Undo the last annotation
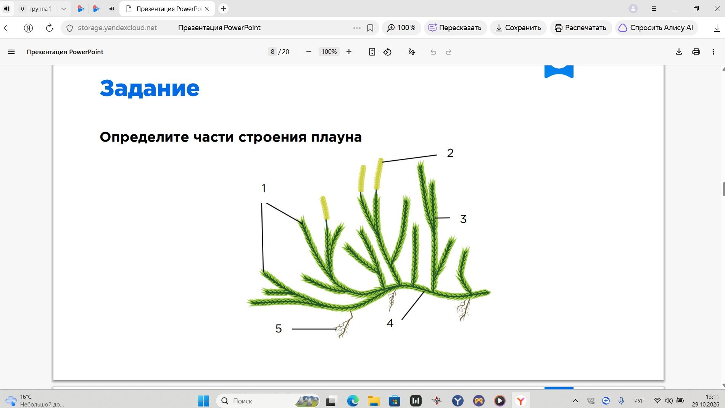The width and height of the screenshot is (725, 408). [433, 52]
